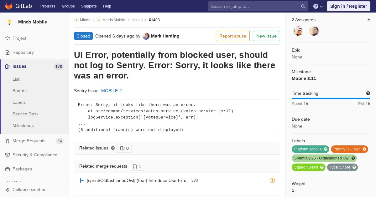Image resolution: width=376 pixels, height=197 pixels.
Task: Click the Platform::Mobile label help icon
Action: (x=326, y=149)
